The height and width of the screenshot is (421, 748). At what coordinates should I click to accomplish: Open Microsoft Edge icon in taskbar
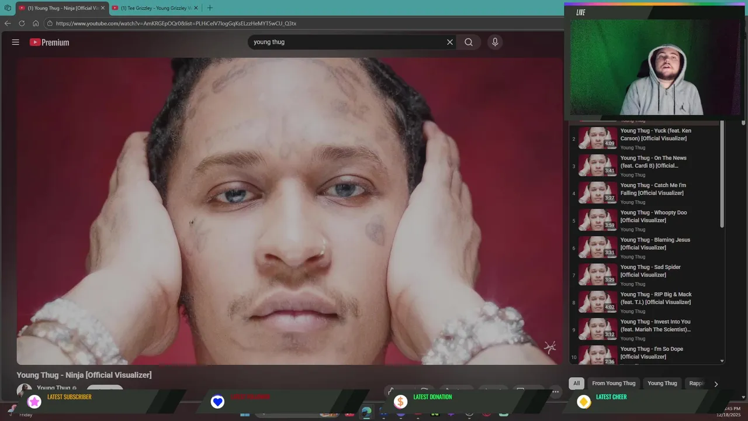366,413
